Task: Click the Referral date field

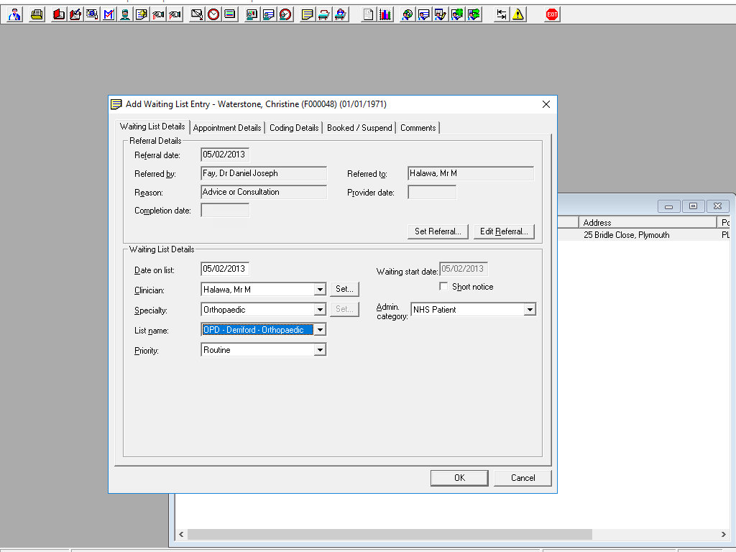Action: point(225,155)
